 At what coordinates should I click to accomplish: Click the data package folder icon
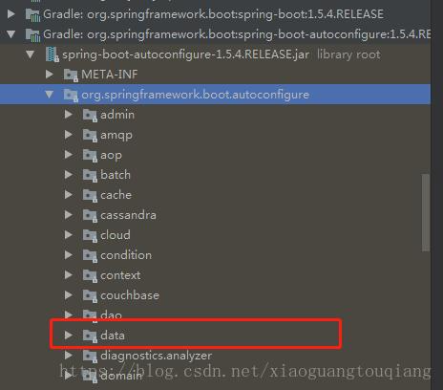point(90,336)
